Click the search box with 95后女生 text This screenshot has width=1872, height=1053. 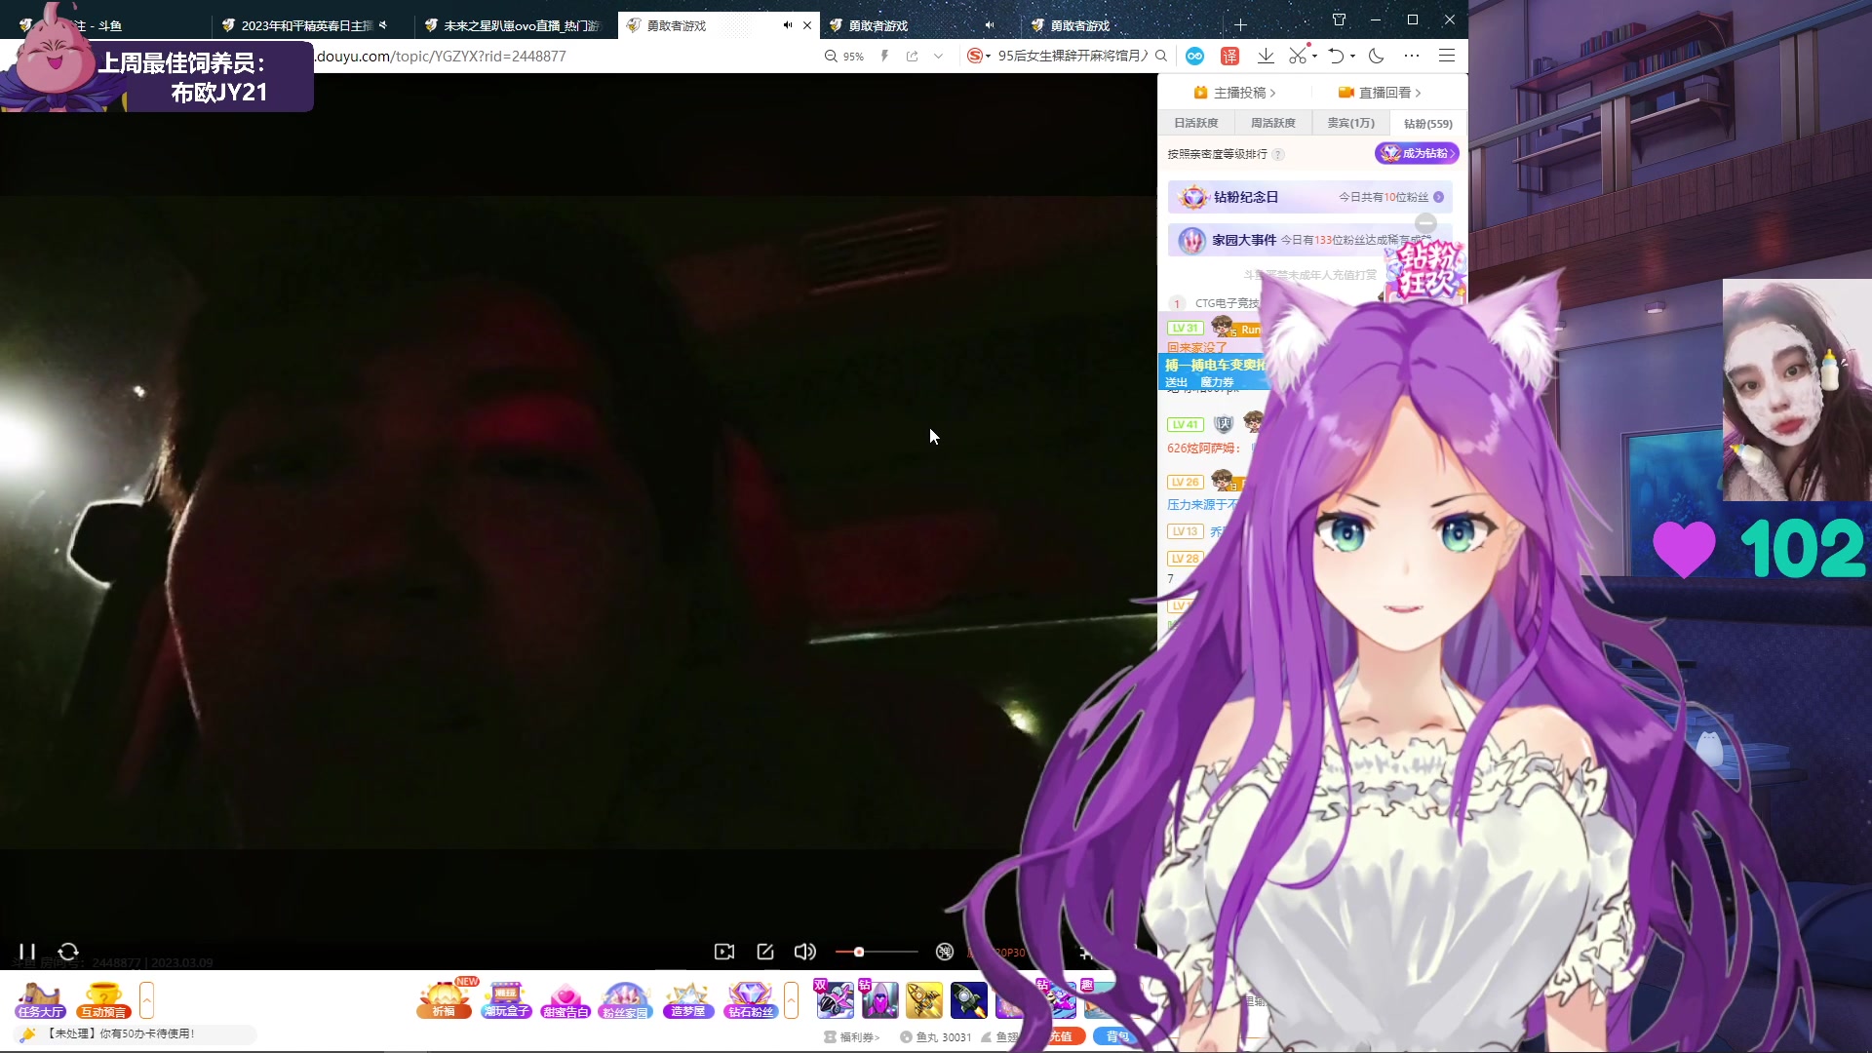click(1072, 57)
